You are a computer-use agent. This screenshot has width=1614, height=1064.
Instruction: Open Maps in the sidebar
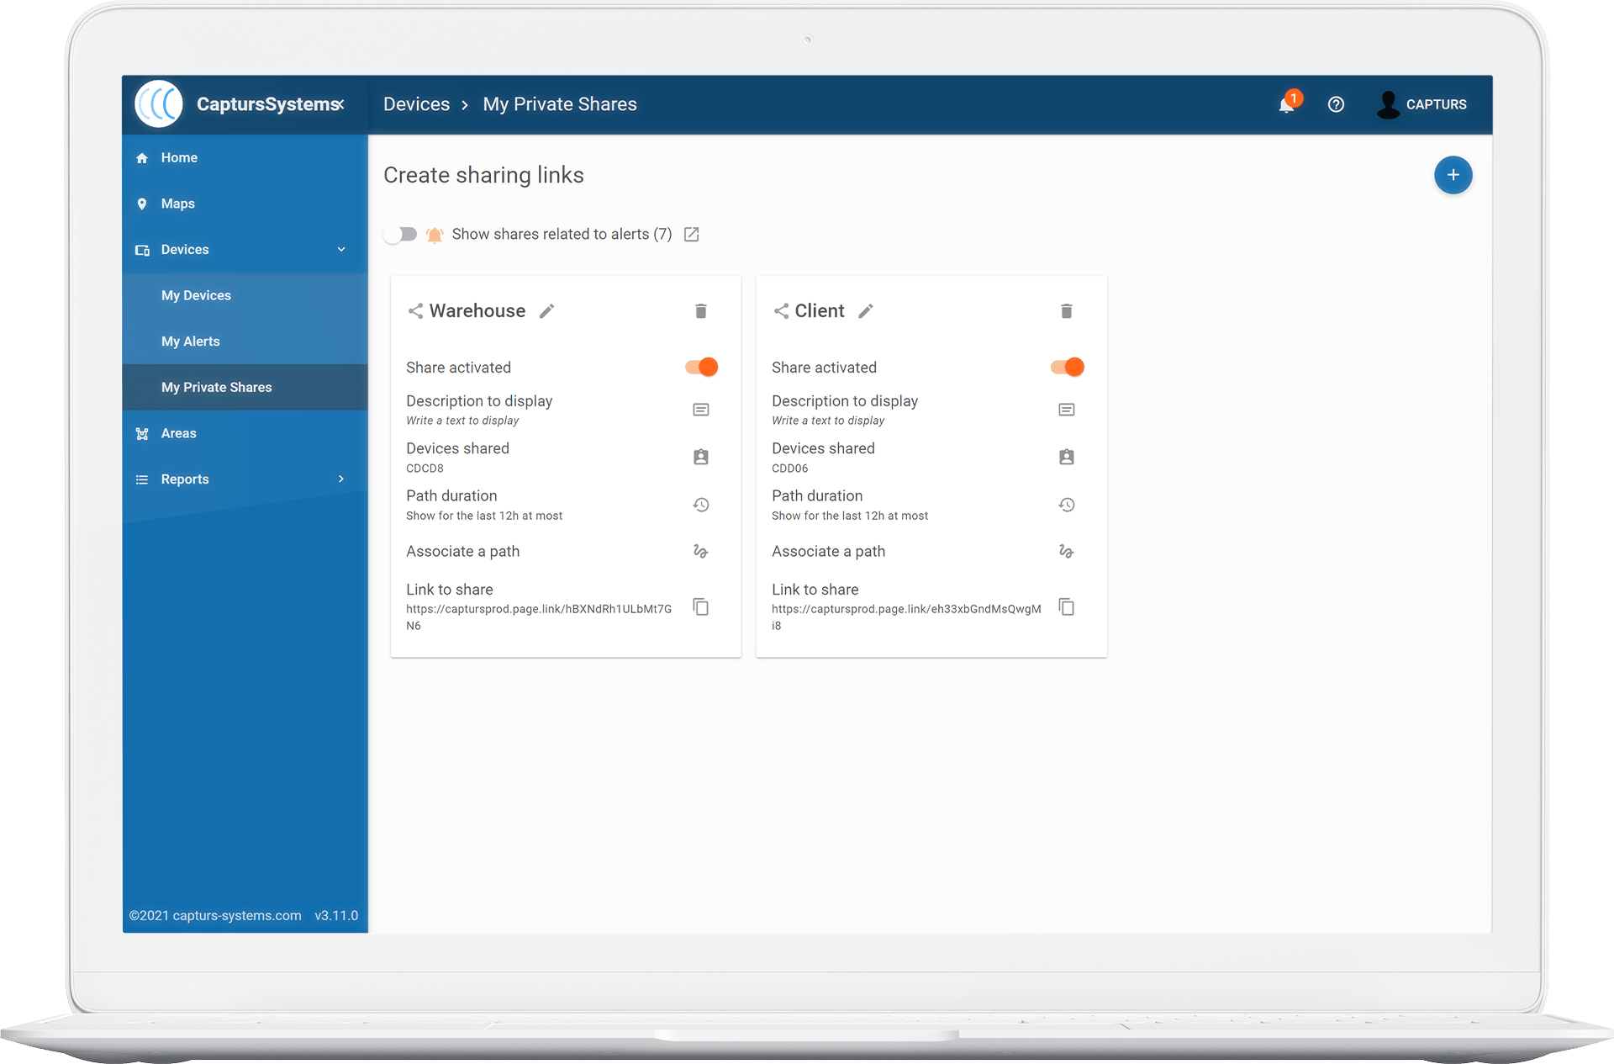(245, 204)
